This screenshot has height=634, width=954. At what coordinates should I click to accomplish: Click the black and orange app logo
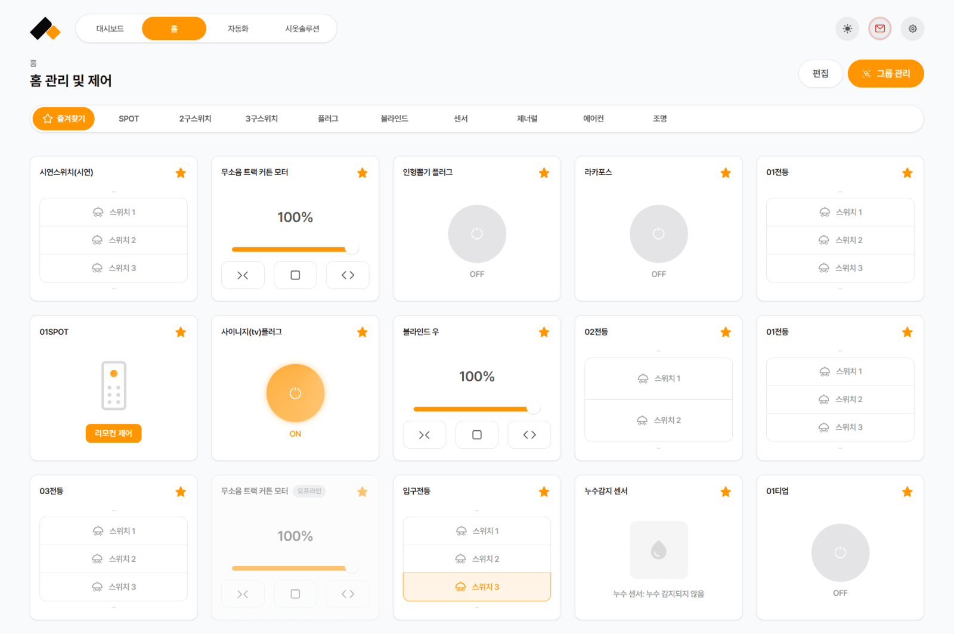(x=45, y=29)
